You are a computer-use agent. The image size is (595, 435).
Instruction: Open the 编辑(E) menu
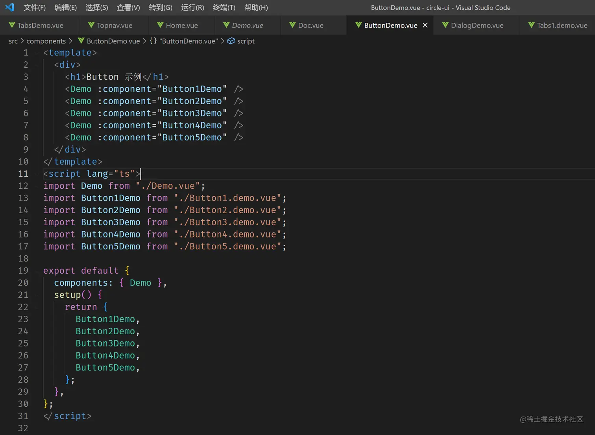(x=66, y=7)
